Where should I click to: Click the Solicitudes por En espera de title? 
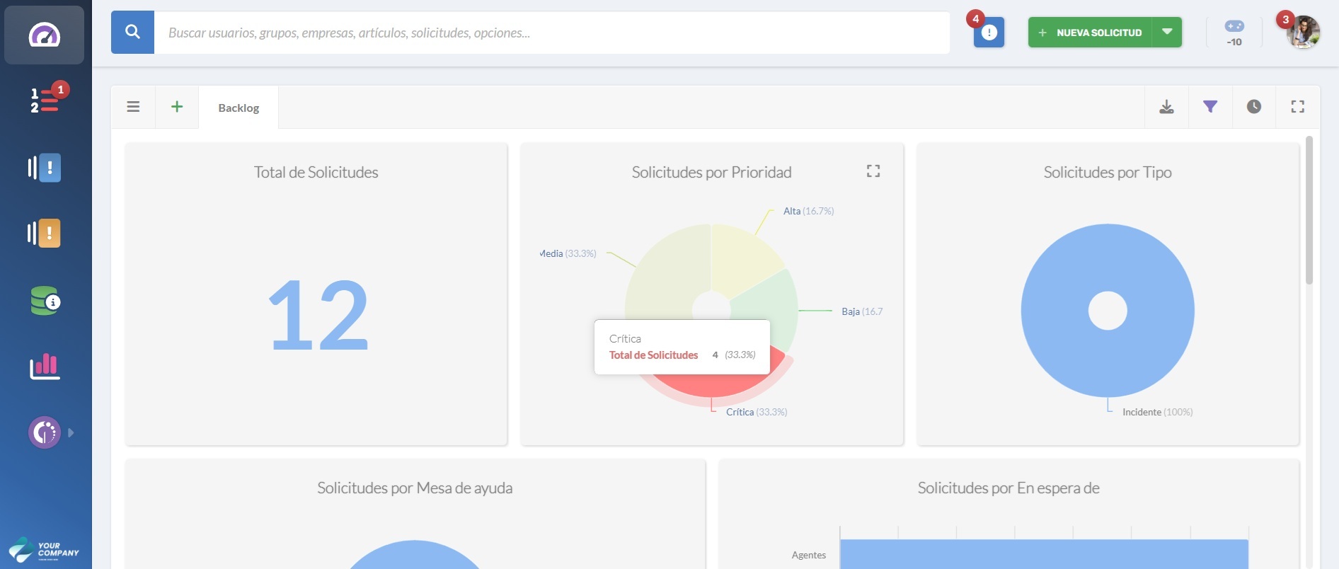coord(1008,488)
